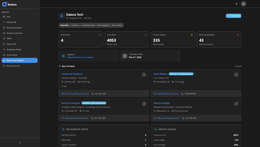Click the Relationship Status header icon

63,129
